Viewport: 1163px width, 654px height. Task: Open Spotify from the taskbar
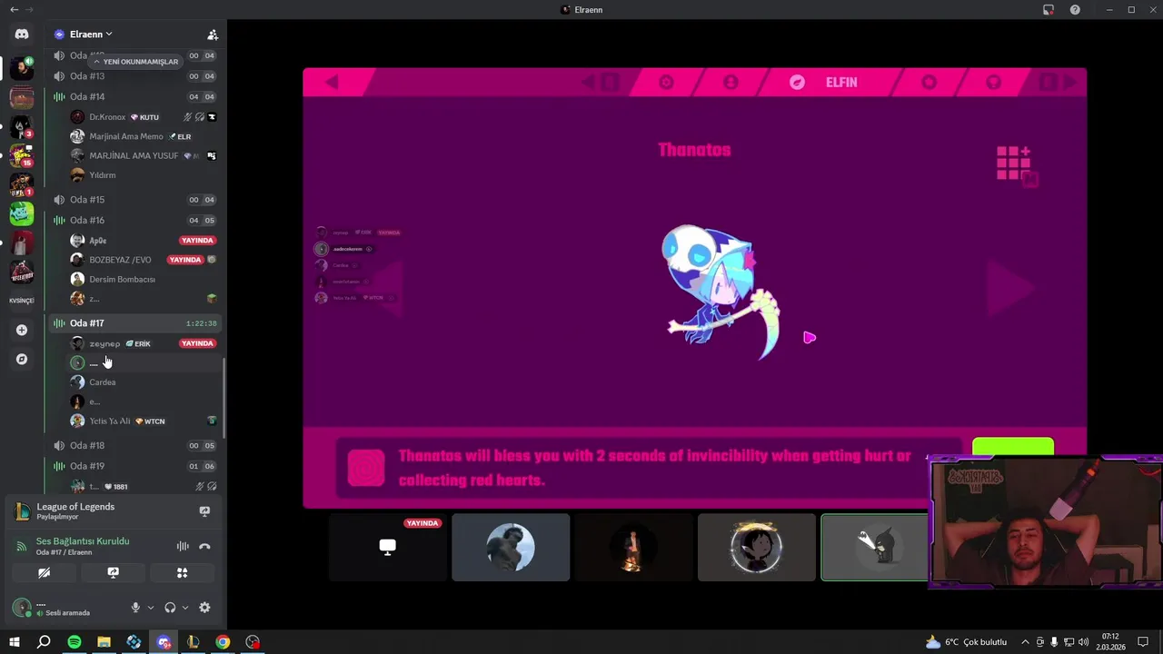click(75, 642)
